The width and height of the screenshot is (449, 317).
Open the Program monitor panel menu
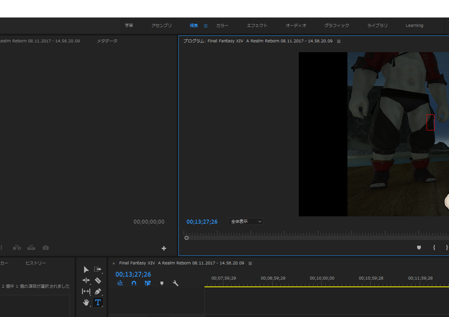(x=339, y=41)
